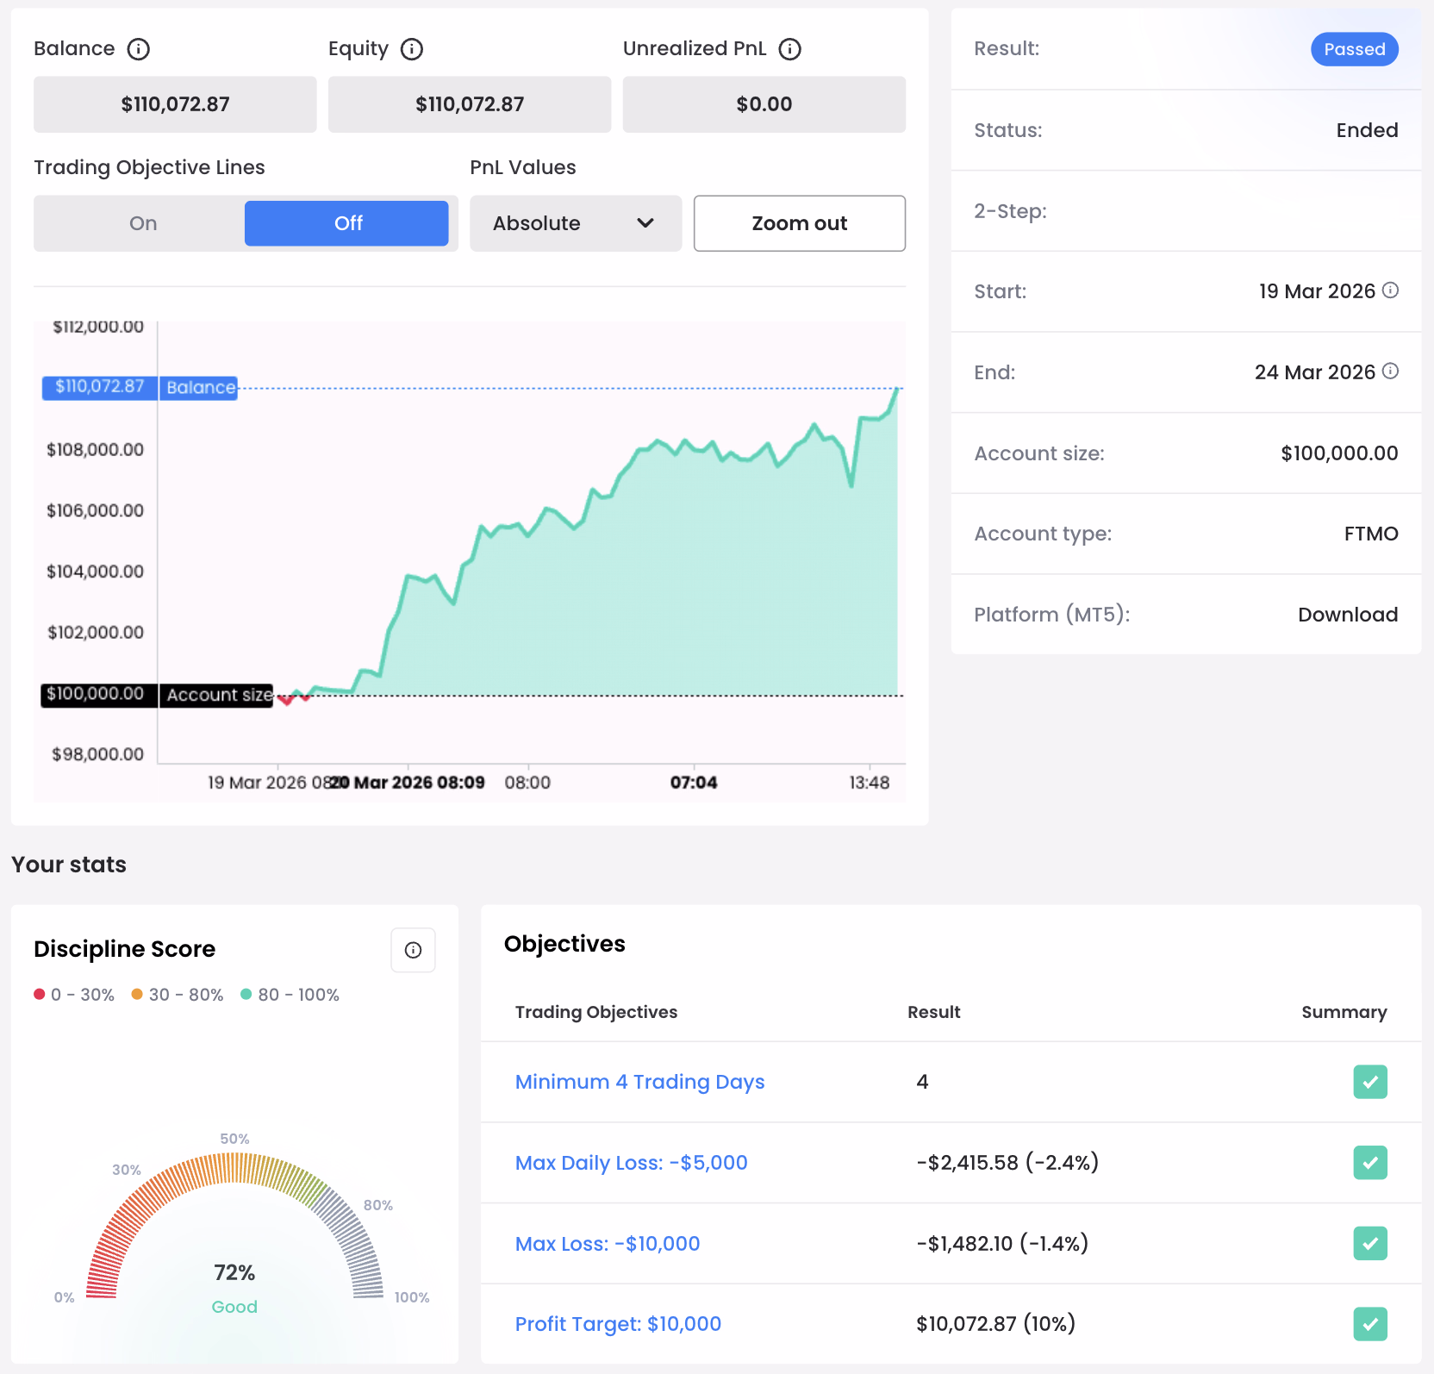The width and height of the screenshot is (1434, 1374).
Task: Open the Max Daily Loss: -$5,000 link
Action: click(632, 1163)
